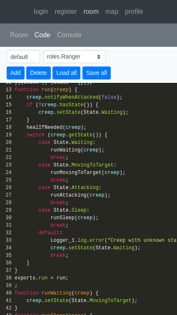The height and width of the screenshot is (315, 177).
Task: Open the roles.Ranger module dropdown
Action: pyautogui.click(x=75, y=56)
